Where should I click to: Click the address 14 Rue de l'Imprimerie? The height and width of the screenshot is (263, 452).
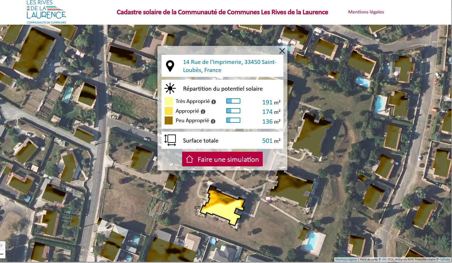230,66
